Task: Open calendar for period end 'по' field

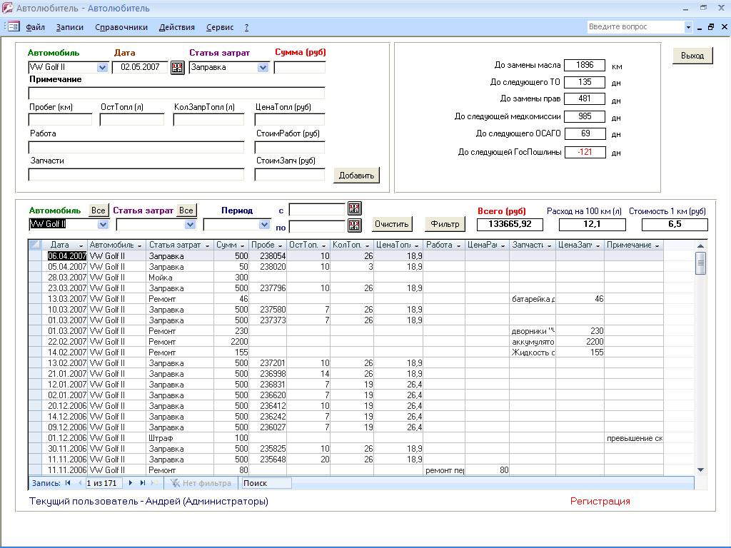Action: click(354, 225)
